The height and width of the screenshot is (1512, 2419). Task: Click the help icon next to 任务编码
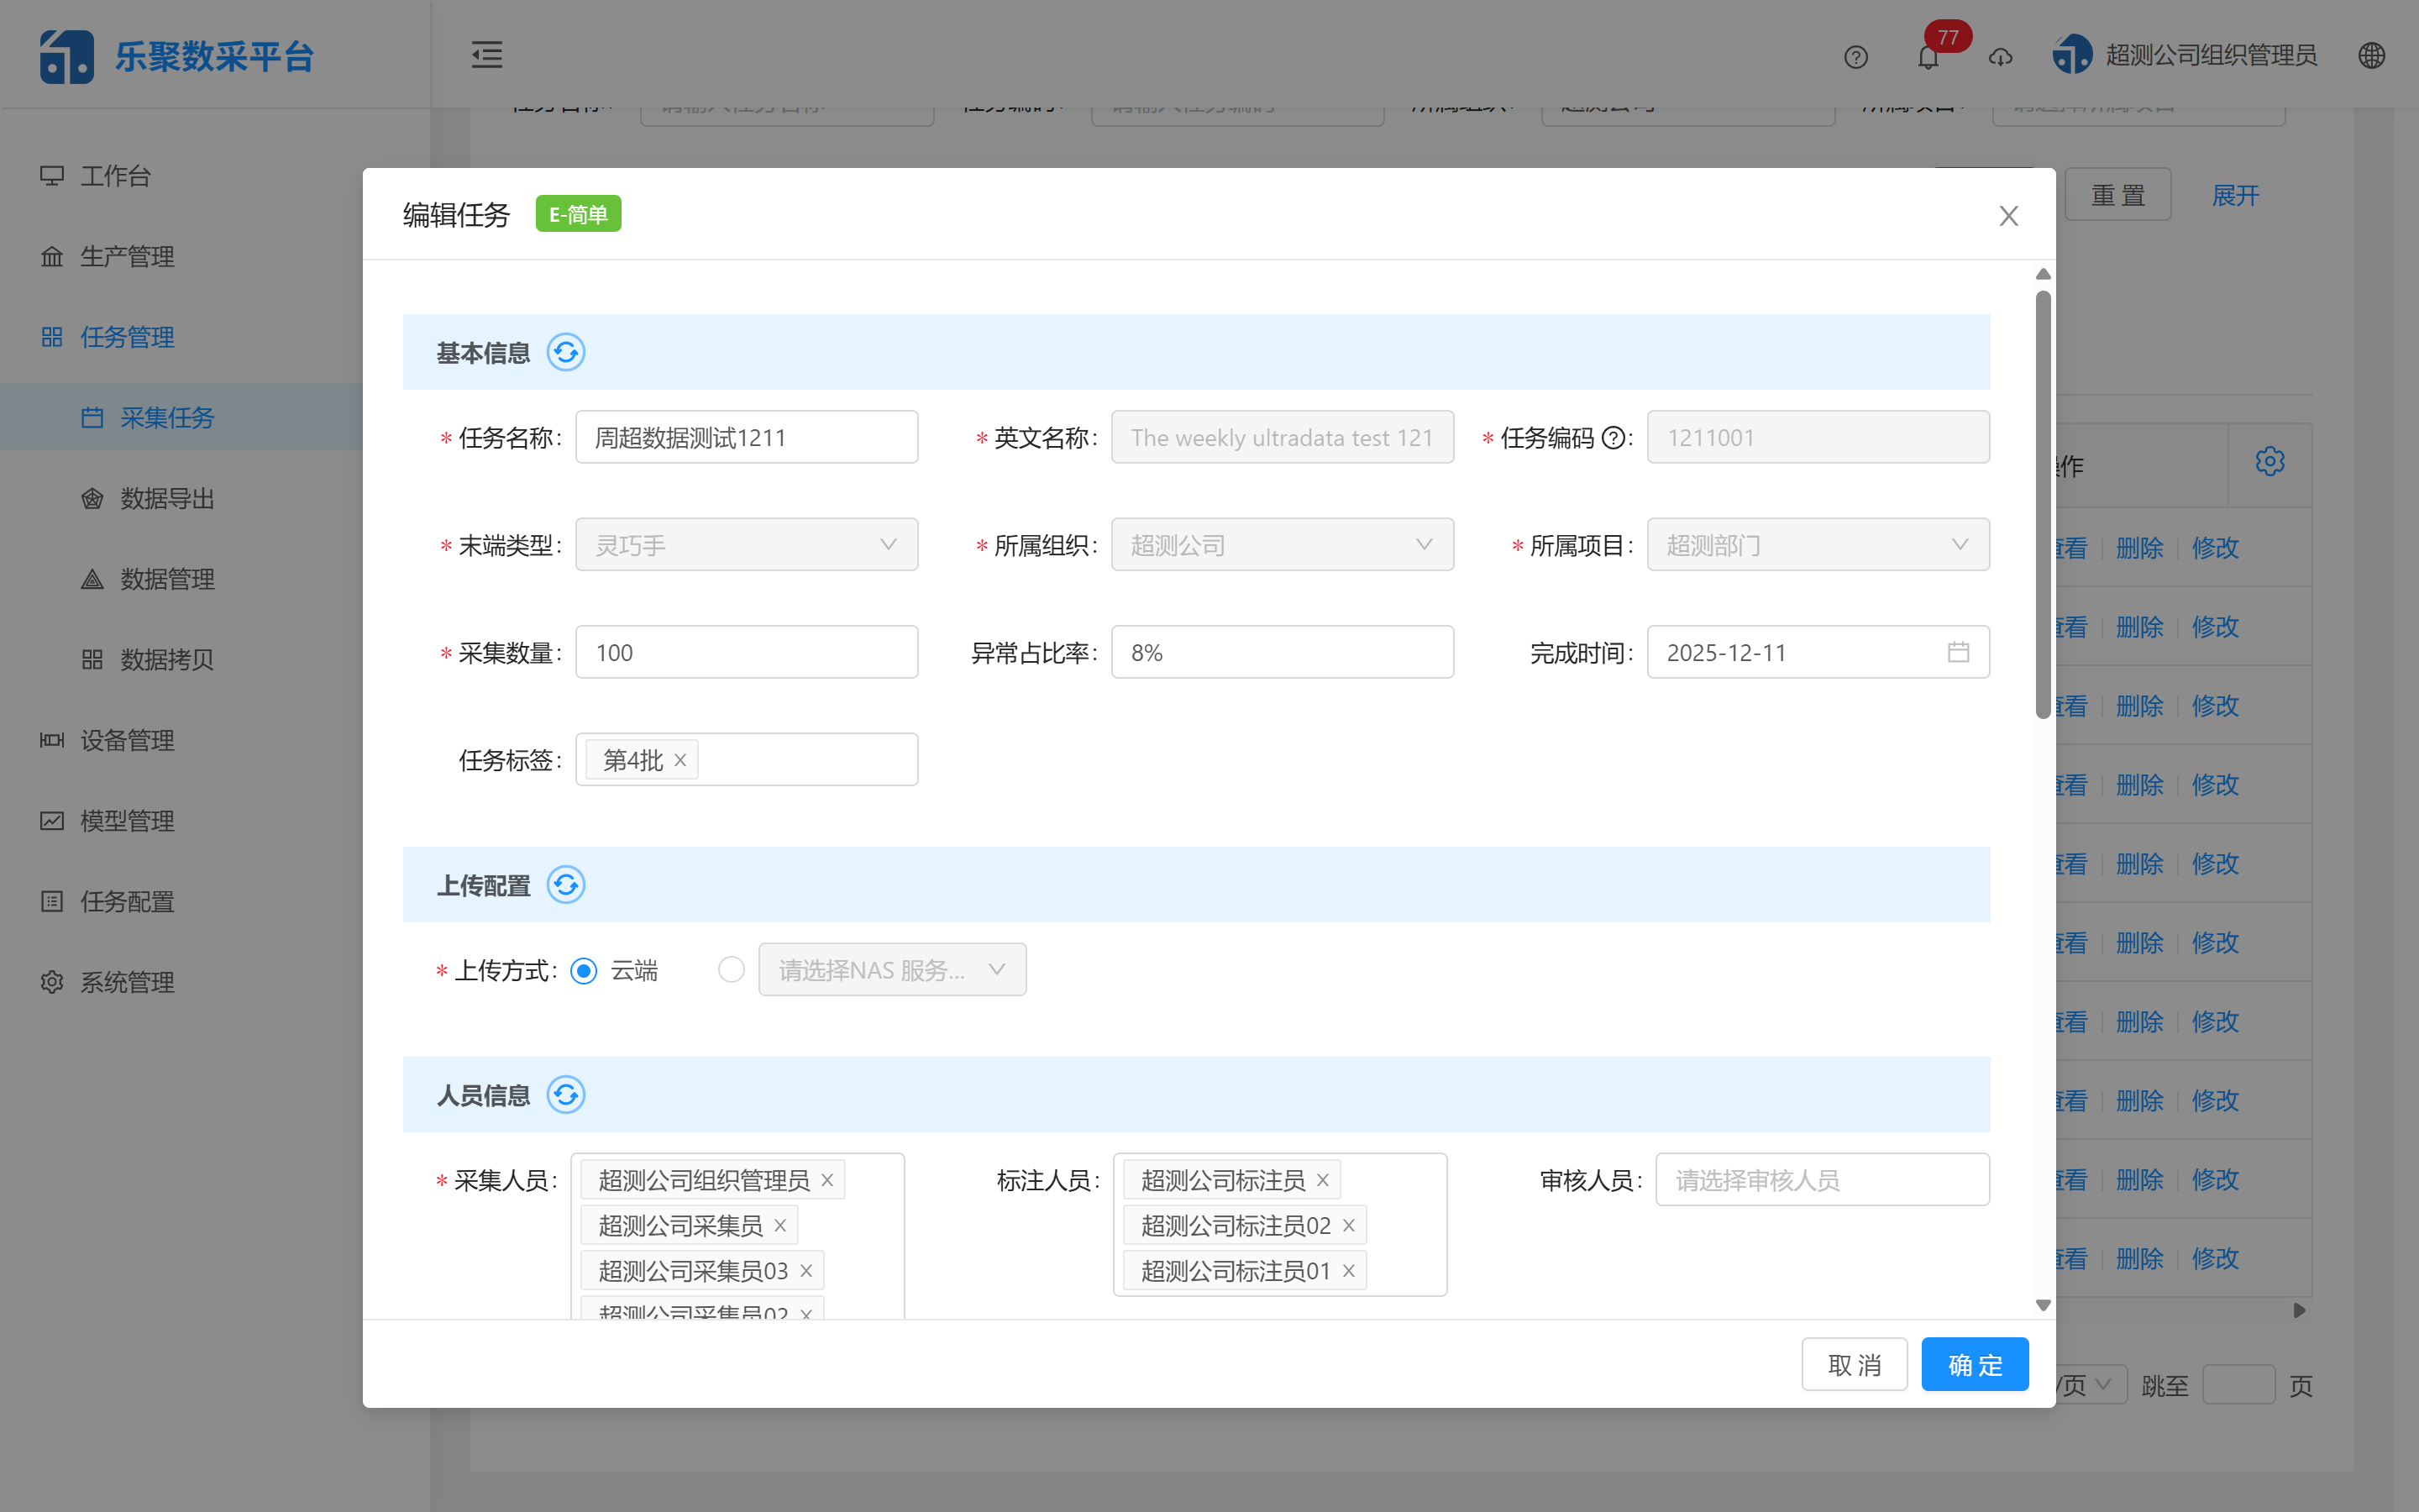[1613, 438]
